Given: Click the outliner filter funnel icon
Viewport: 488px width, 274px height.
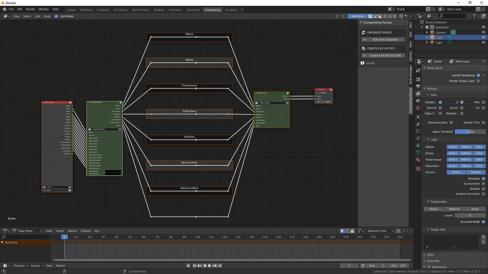Looking at the screenshot, I should point(475,16).
